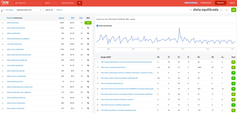This screenshot has width=237, height=113.
Task: Open SEO analysis for dieta equilibrada diaria
Action: [88, 82]
